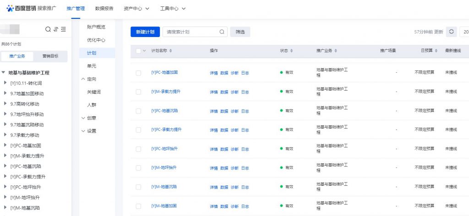Collapse the sidebar list via menu icon
Screen dimensions: 469x216
(x=64, y=29)
